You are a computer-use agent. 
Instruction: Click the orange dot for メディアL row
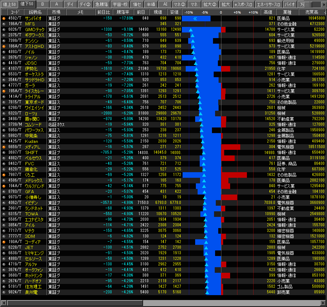[x=4, y=147]
